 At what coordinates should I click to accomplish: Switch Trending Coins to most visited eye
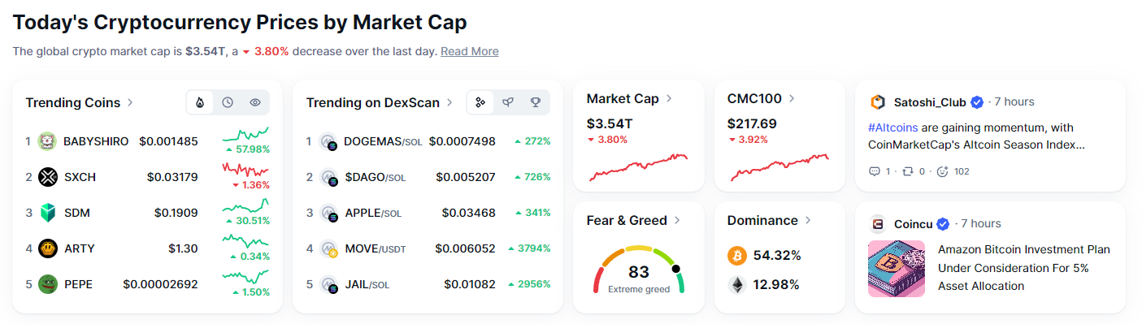[x=255, y=102]
